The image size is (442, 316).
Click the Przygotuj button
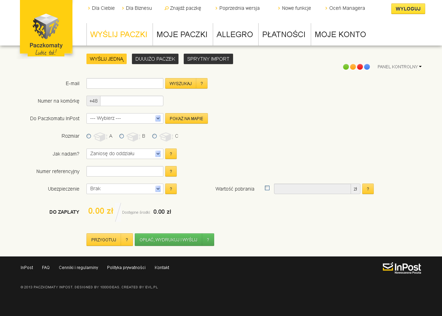point(104,240)
